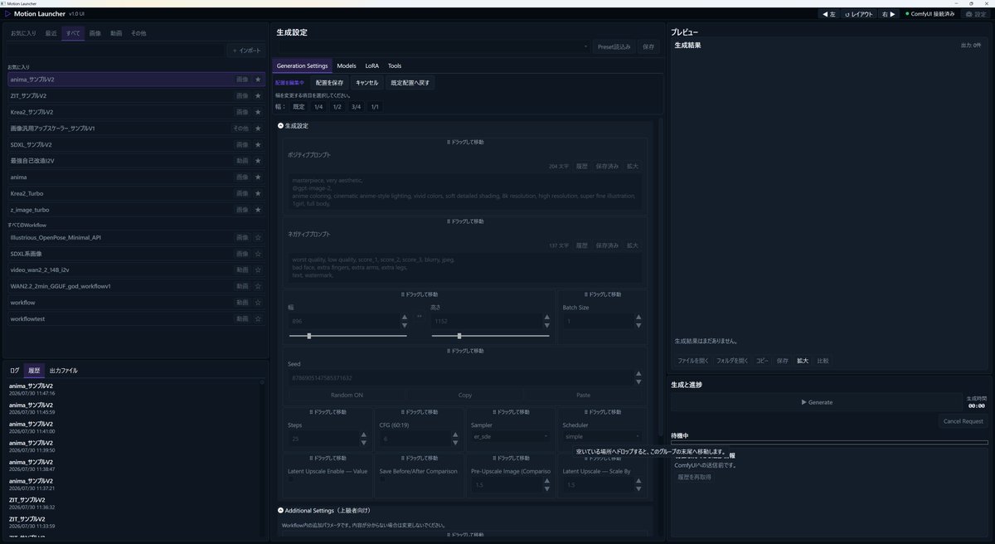Click drag handle above ポジティブプロンプト
The image size is (995, 544).
coord(465,143)
